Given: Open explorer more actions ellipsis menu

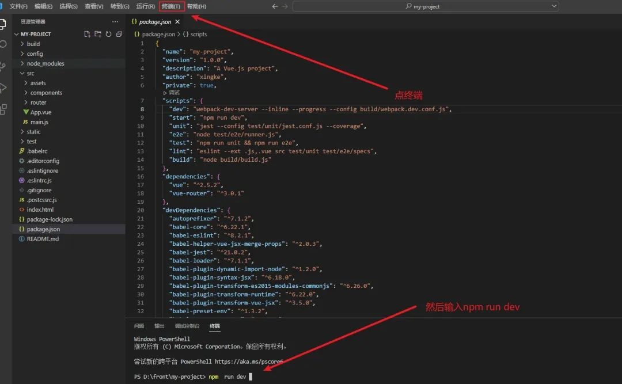Looking at the screenshot, I should pyautogui.click(x=115, y=22).
